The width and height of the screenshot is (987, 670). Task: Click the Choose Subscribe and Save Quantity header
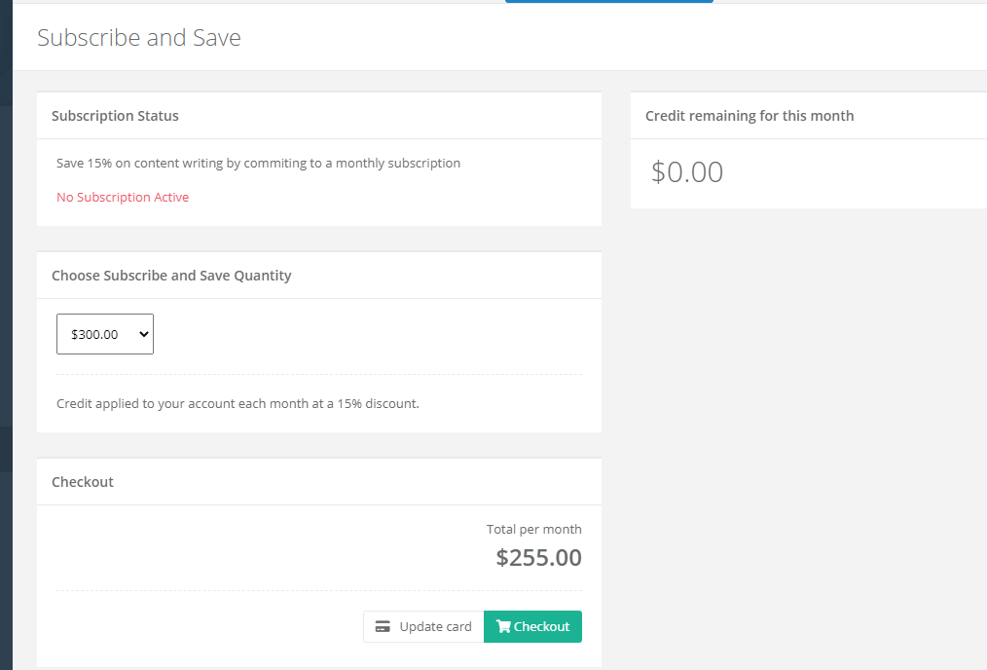tap(171, 276)
